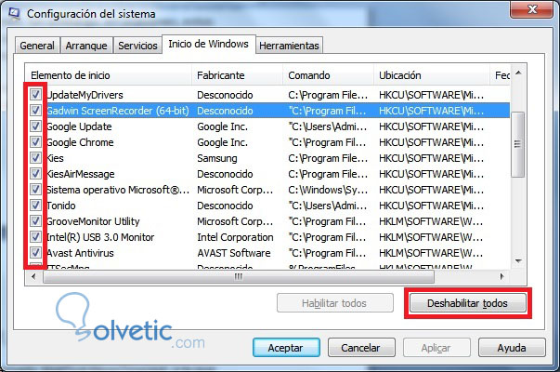Click the Samsung manufacturer cell
Viewport: 560px width, 372px height.
click(x=217, y=158)
